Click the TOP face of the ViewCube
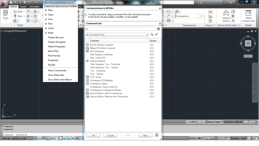Image resolution: width=259 pixels, height=146 pixels. [x=248, y=43]
